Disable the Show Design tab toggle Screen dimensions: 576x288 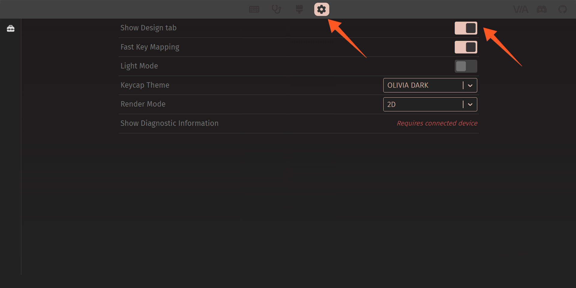pyautogui.click(x=466, y=28)
